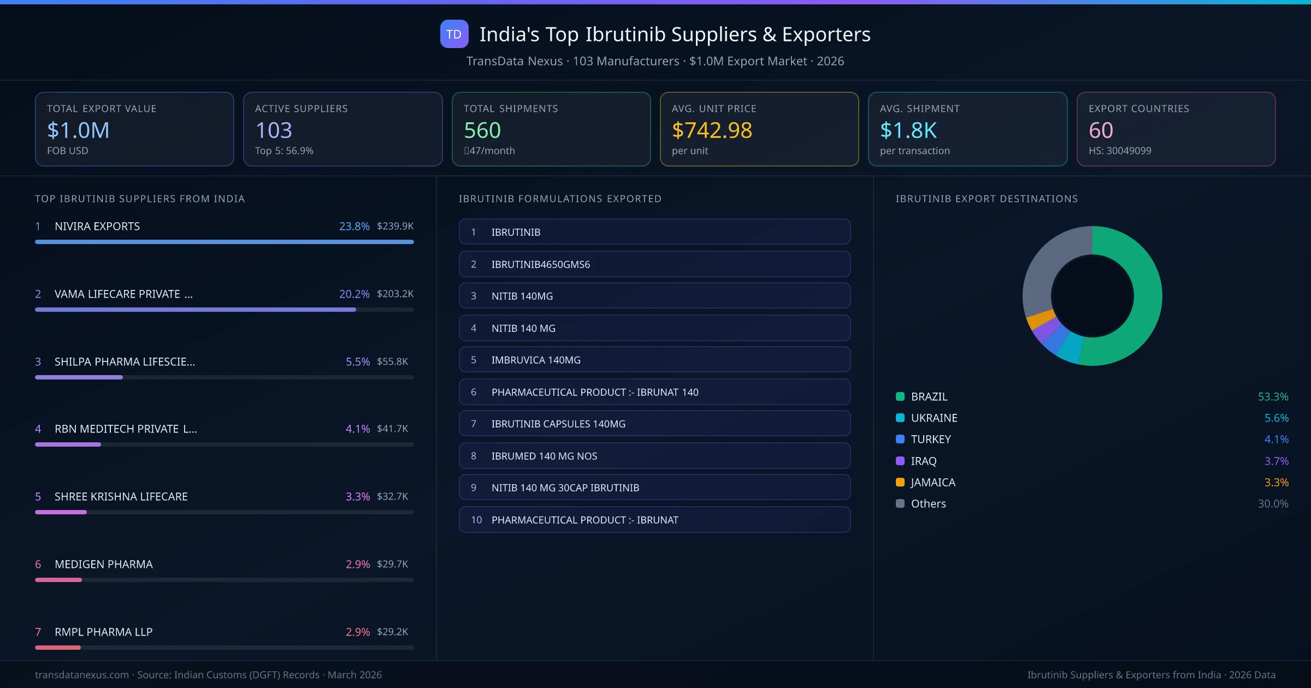Open the SHILPA PHARMA LIFESCIE... supplier entry
1311x688 pixels.
pos(125,361)
